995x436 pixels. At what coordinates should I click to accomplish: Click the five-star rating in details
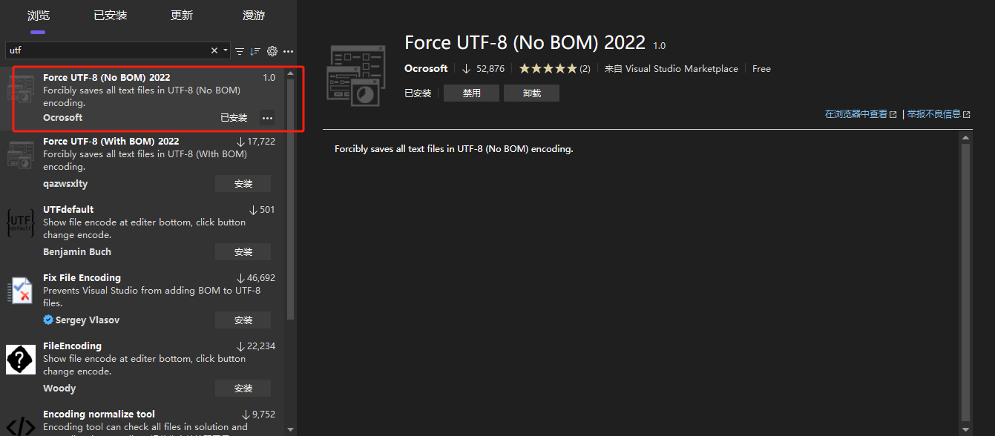coord(548,68)
